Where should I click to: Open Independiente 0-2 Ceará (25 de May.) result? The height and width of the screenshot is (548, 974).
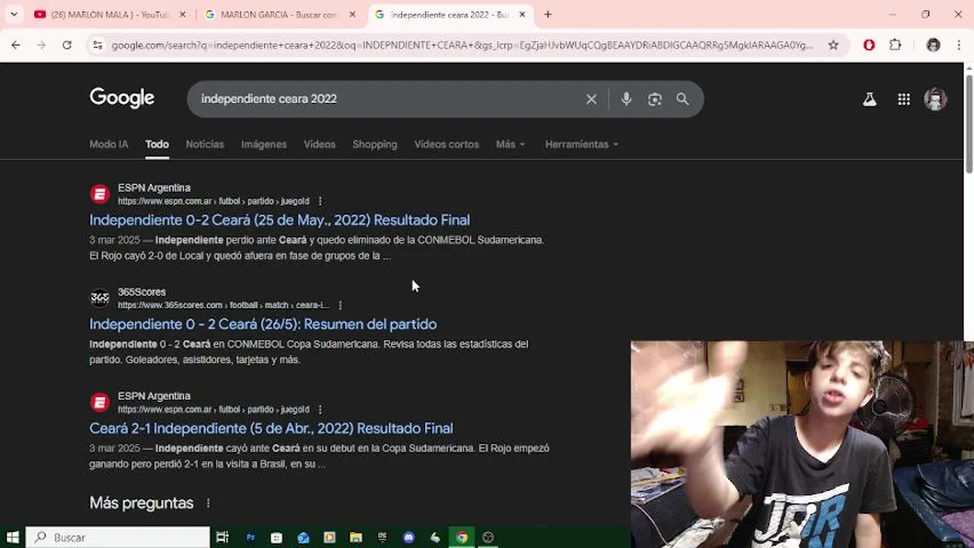(x=280, y=220)
